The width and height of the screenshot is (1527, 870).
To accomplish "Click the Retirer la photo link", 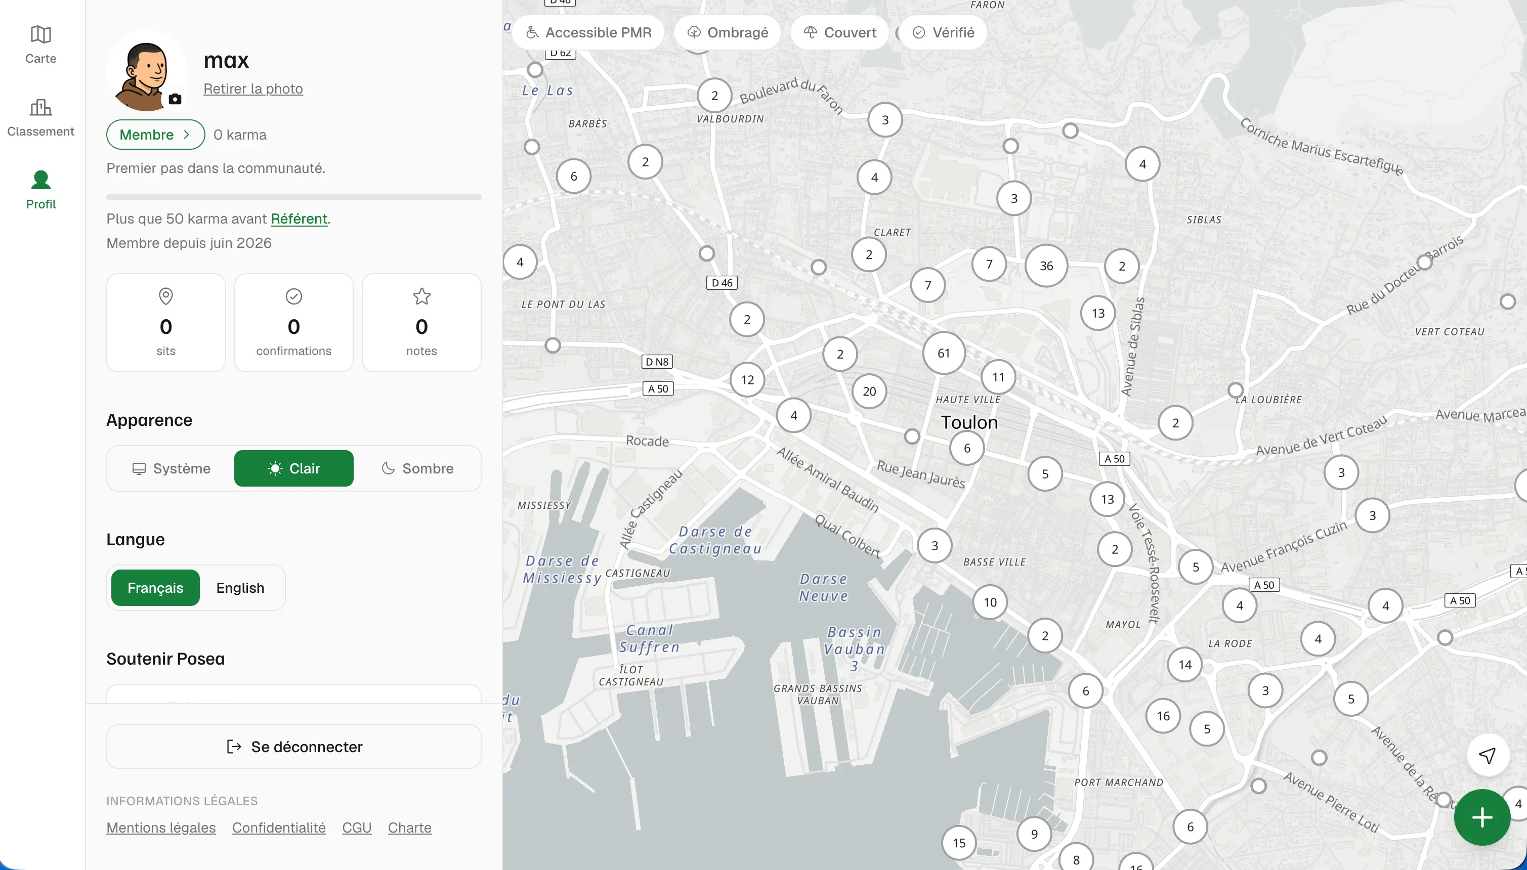I will [x=253, y=89].
